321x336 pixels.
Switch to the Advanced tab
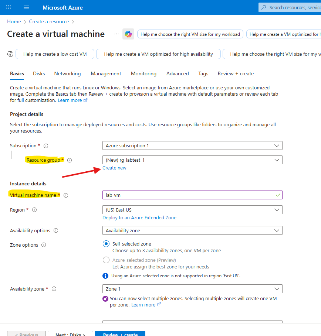point(178,74)
